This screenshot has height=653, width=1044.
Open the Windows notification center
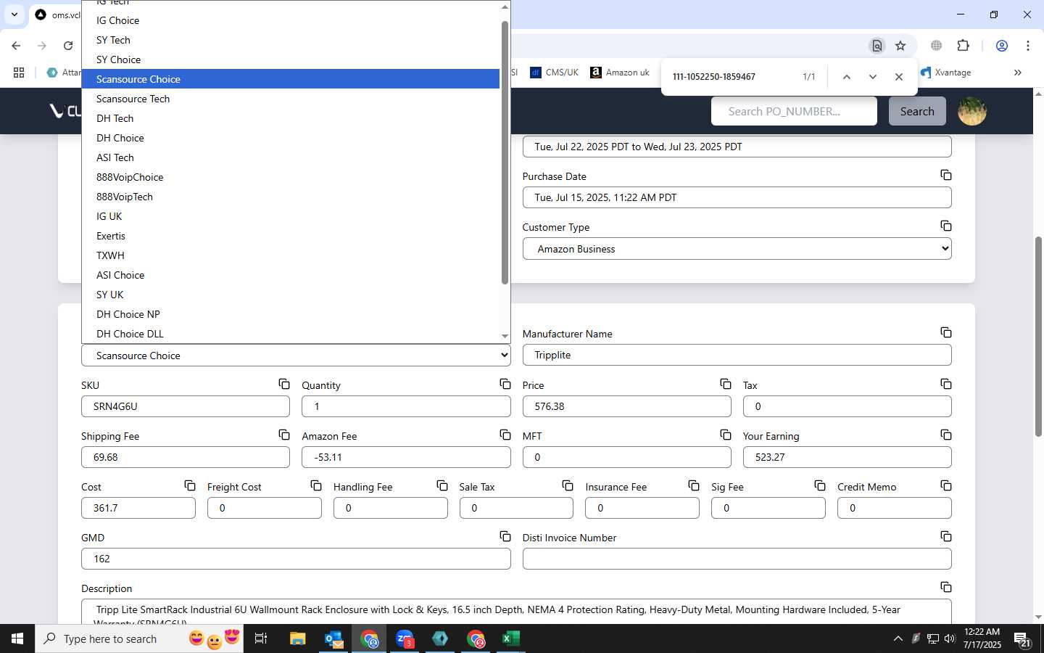(1022, 639)
